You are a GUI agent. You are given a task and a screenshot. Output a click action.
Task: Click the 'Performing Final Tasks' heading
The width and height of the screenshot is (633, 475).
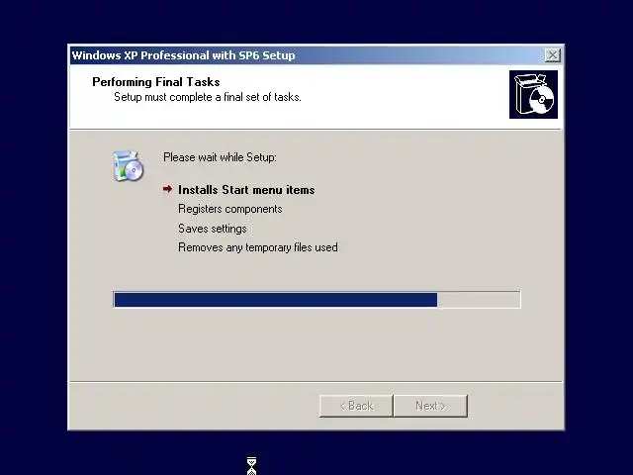pyautogui.click(x=156, y=82)
